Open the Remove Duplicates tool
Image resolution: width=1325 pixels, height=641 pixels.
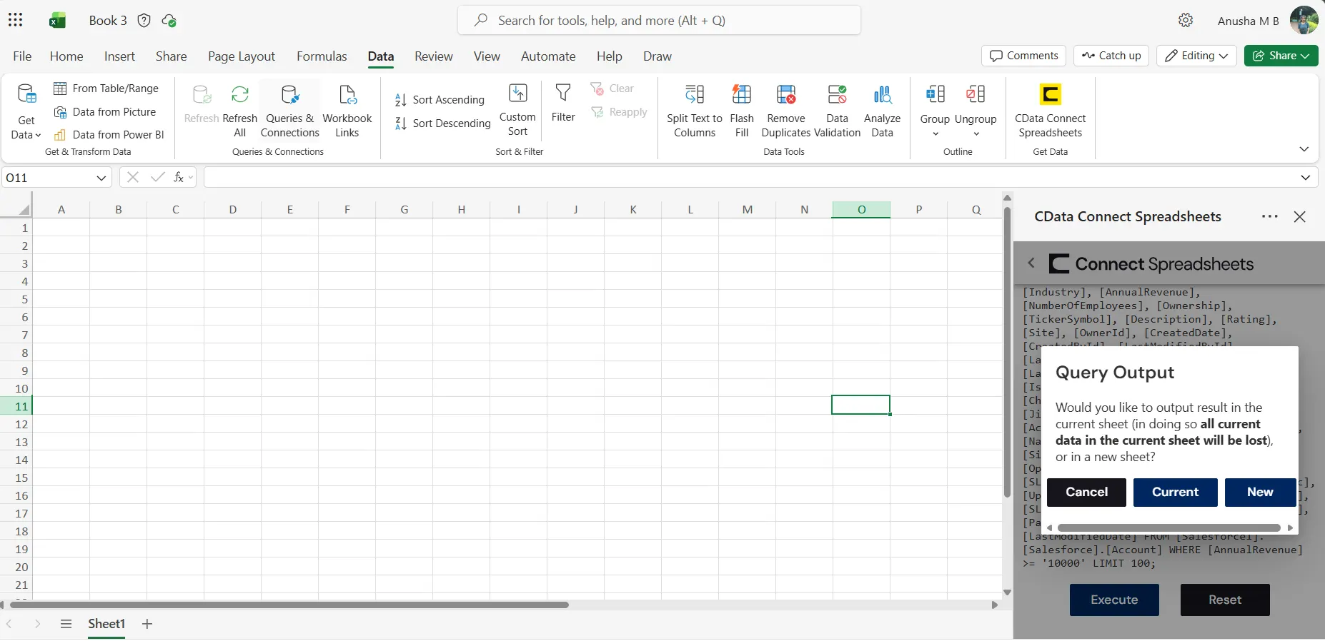(786, 111)
